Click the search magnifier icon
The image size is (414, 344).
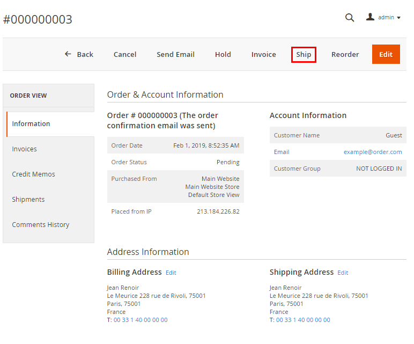[350, 18]
